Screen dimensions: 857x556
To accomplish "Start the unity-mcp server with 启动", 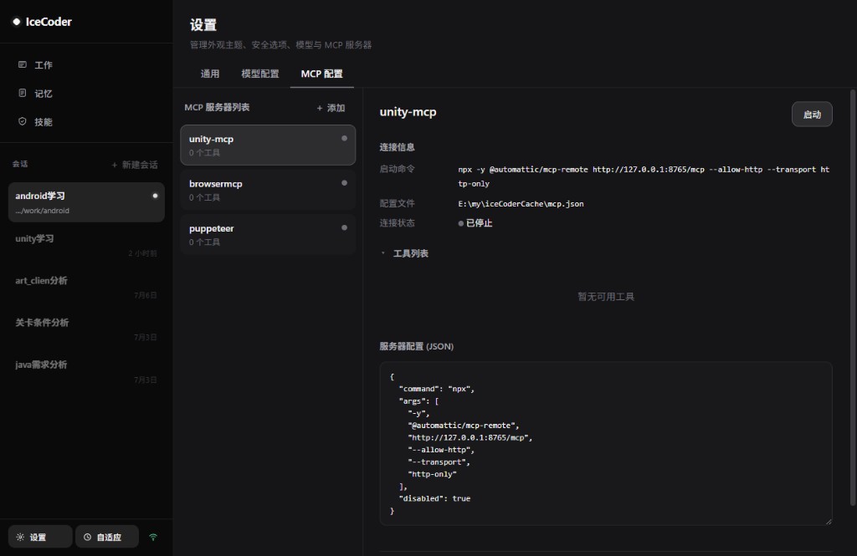I will 812,115.
